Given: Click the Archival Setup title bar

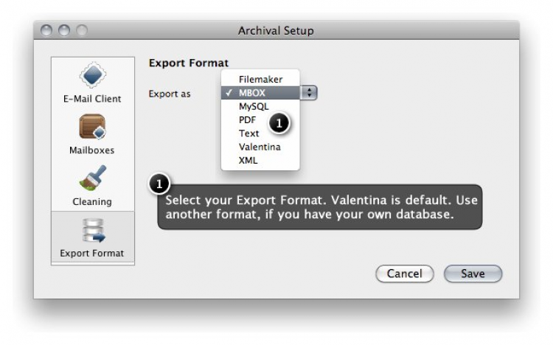Looking at the screenshot, I should coord(276,31).
